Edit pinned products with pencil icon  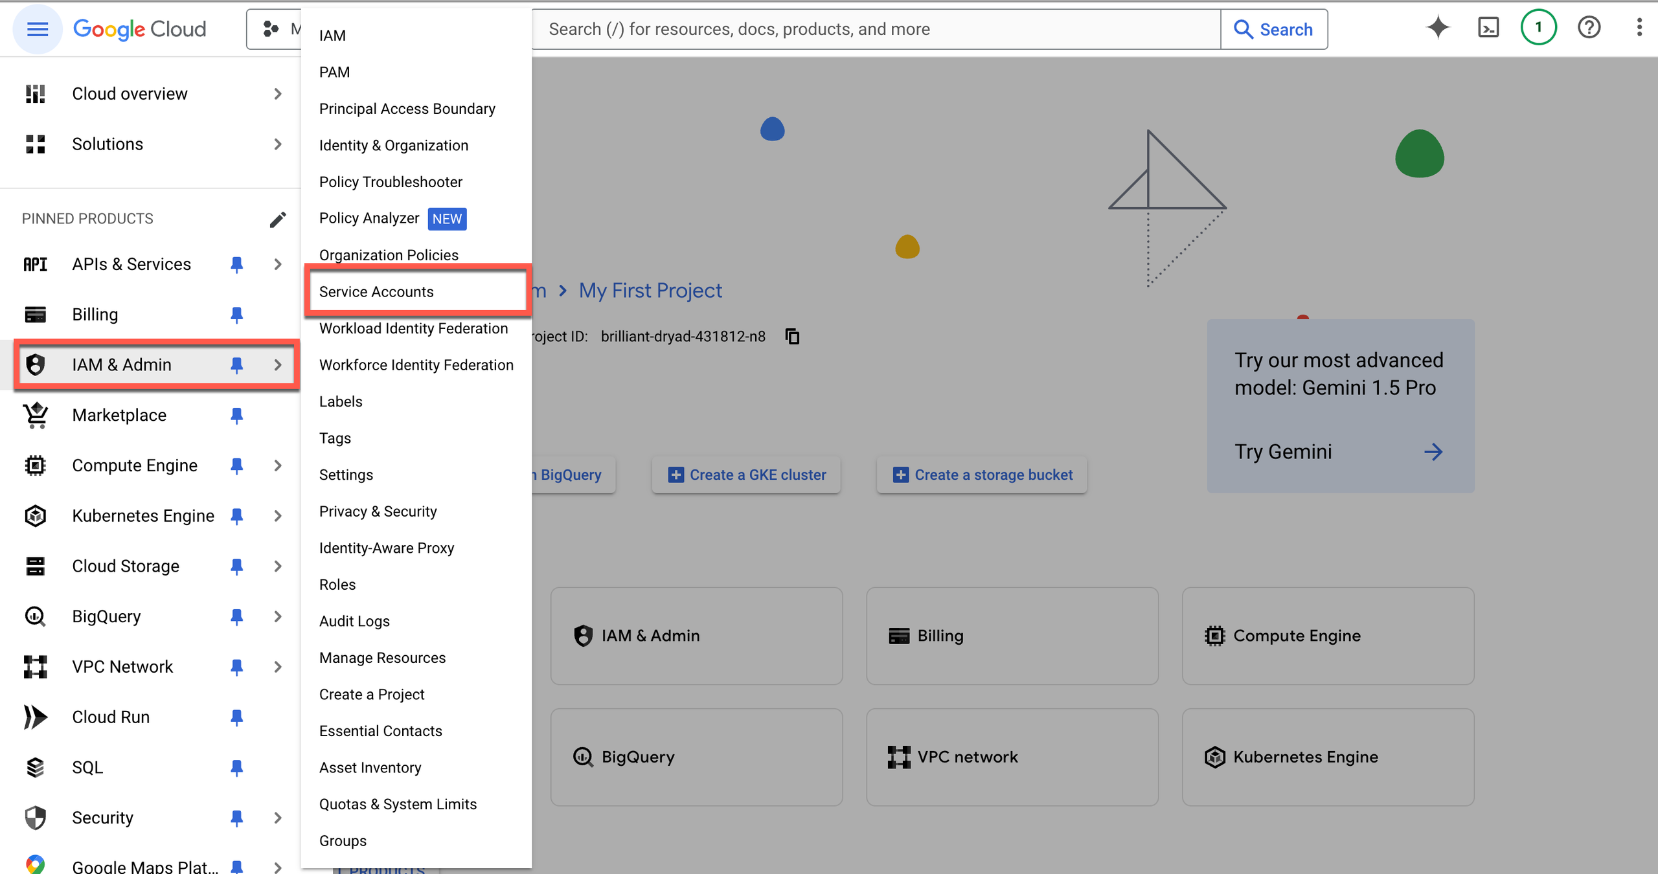point(277,219)
